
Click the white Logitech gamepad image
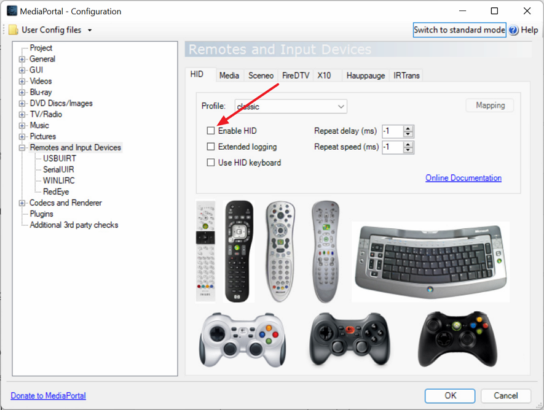pos(243,339)
